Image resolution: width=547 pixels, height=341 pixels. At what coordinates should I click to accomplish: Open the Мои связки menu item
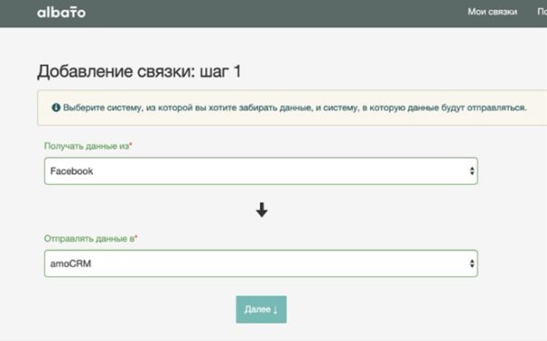pos(492,12)
